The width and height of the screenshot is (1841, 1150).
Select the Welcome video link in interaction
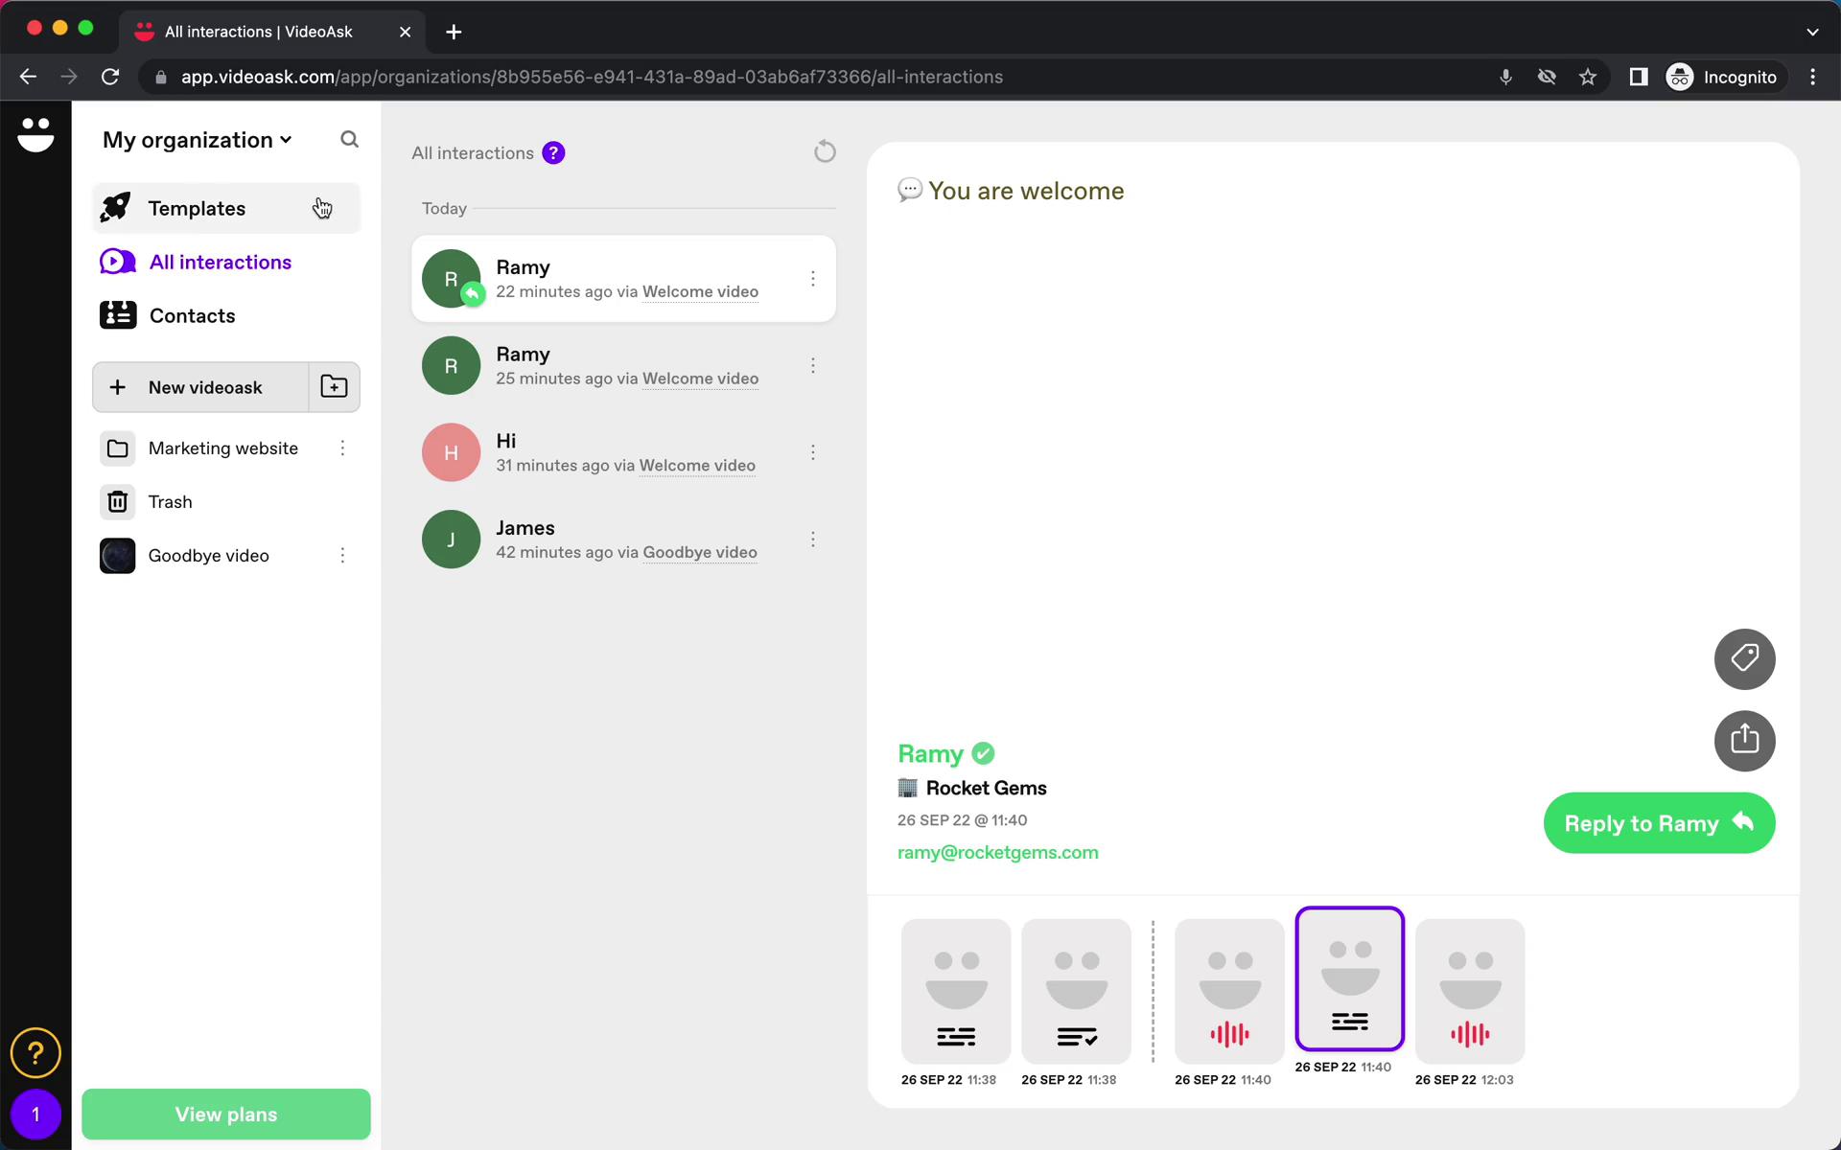700,291
